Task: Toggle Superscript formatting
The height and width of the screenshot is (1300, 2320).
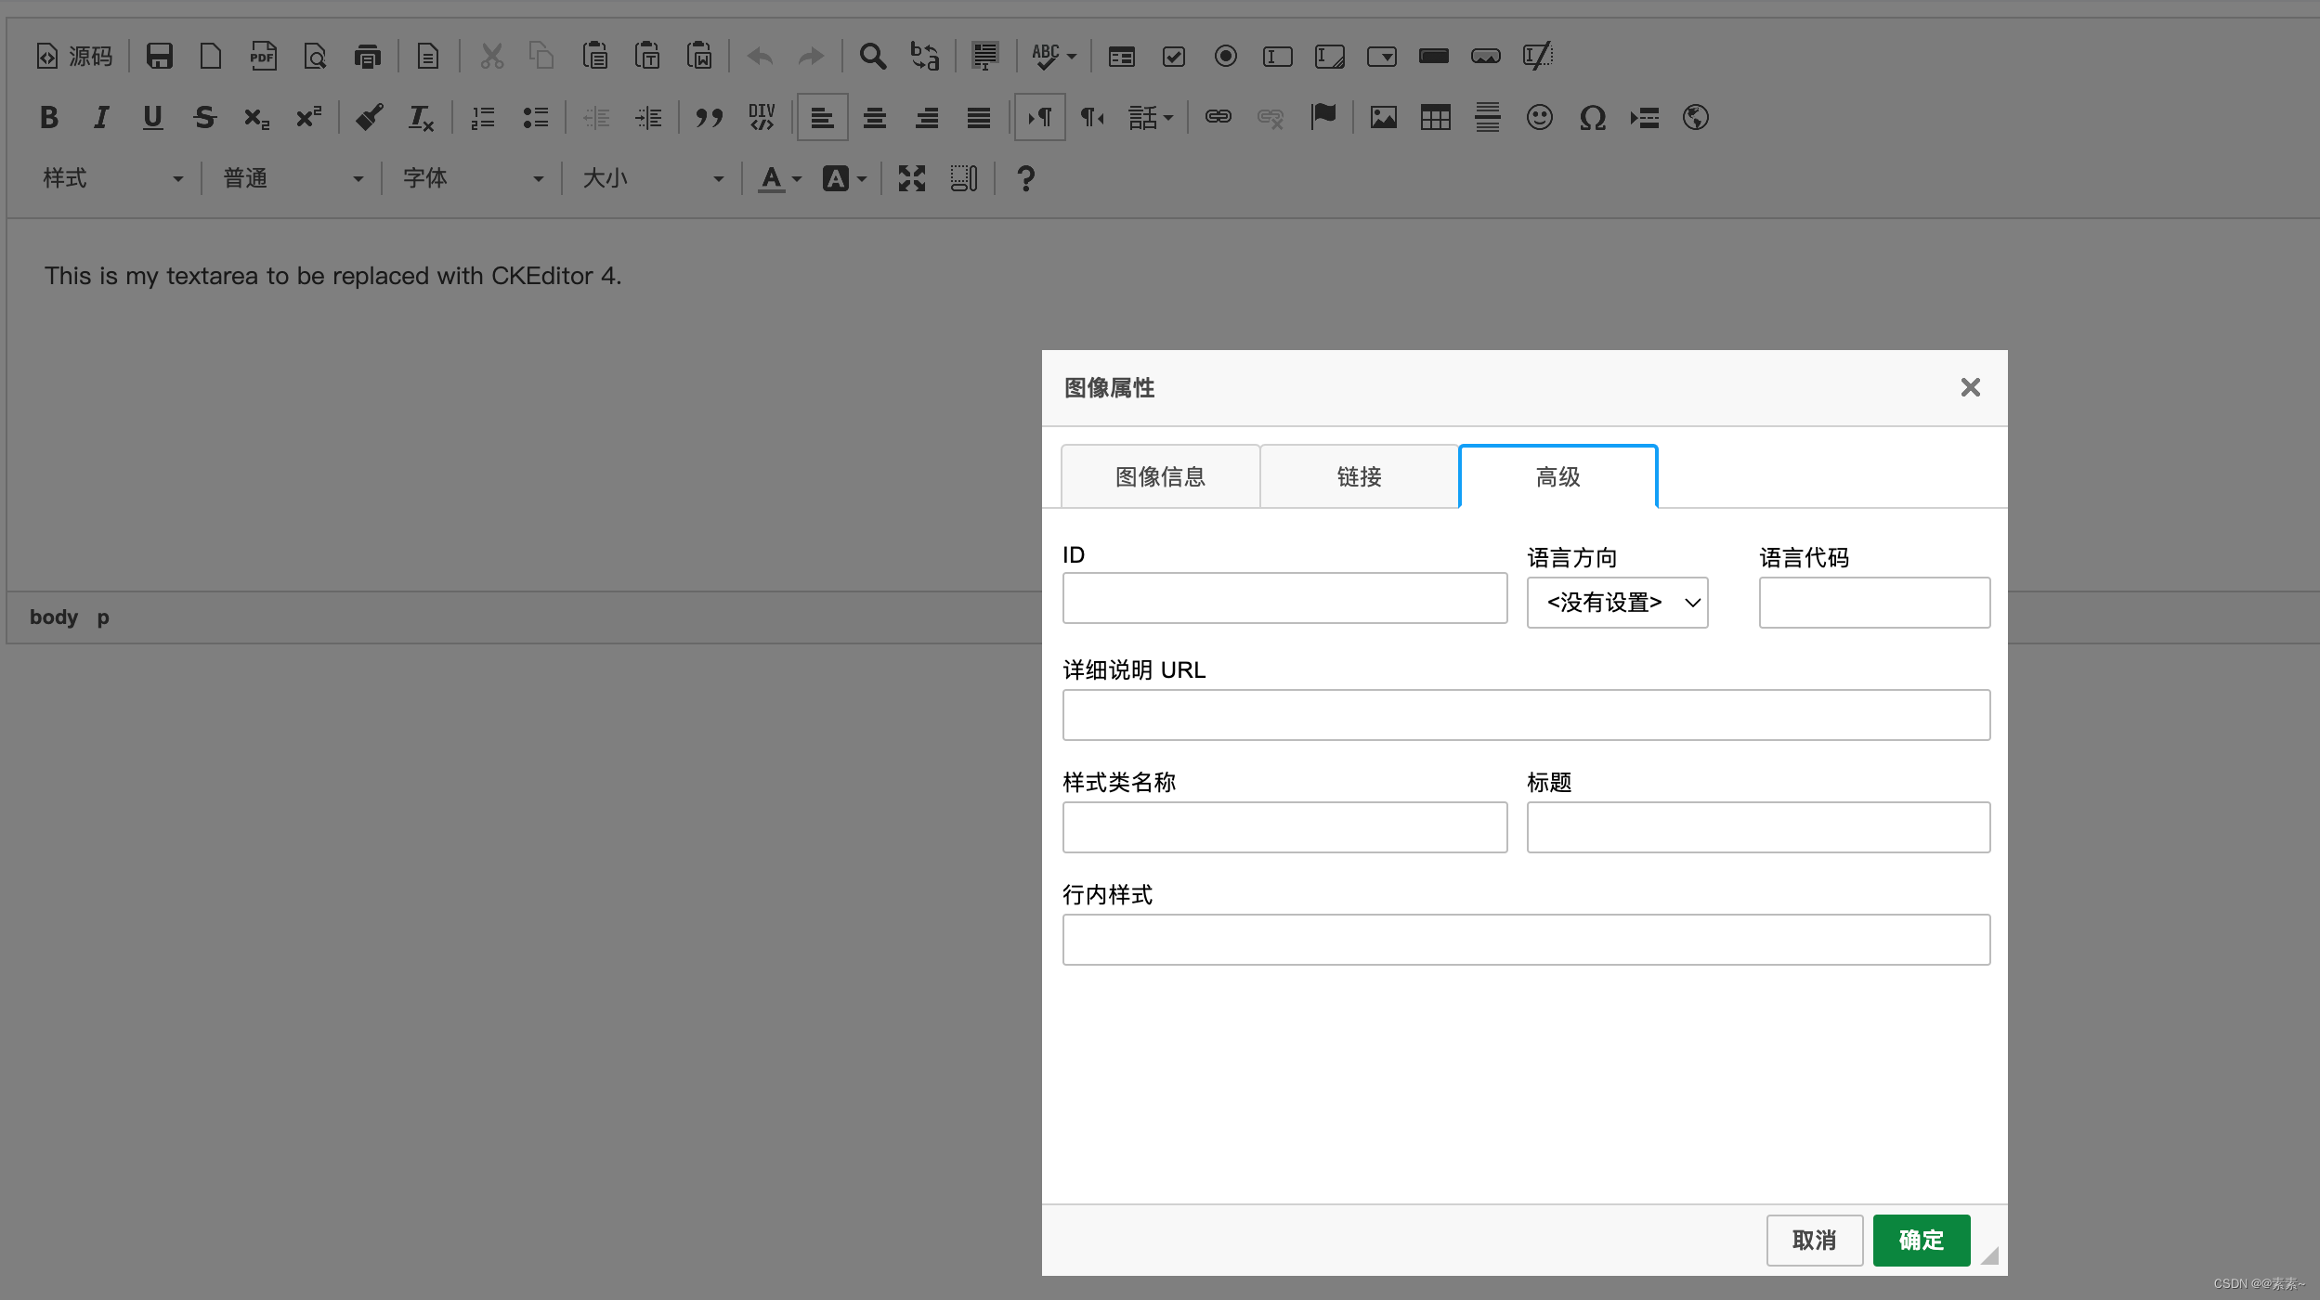Action: [x=309, y=117]
